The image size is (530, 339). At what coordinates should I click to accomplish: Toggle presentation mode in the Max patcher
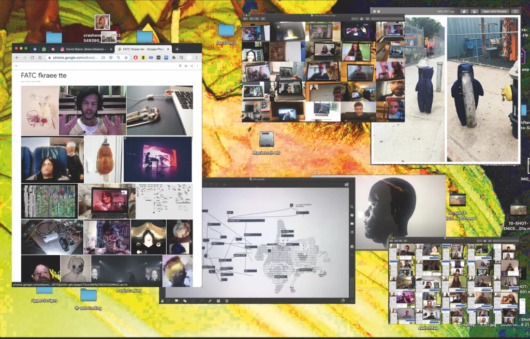tap(176, 301)
